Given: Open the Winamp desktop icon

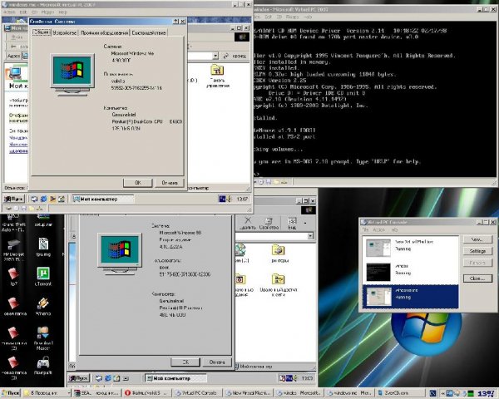Looking at the screenshot, I should click(43, 306).
